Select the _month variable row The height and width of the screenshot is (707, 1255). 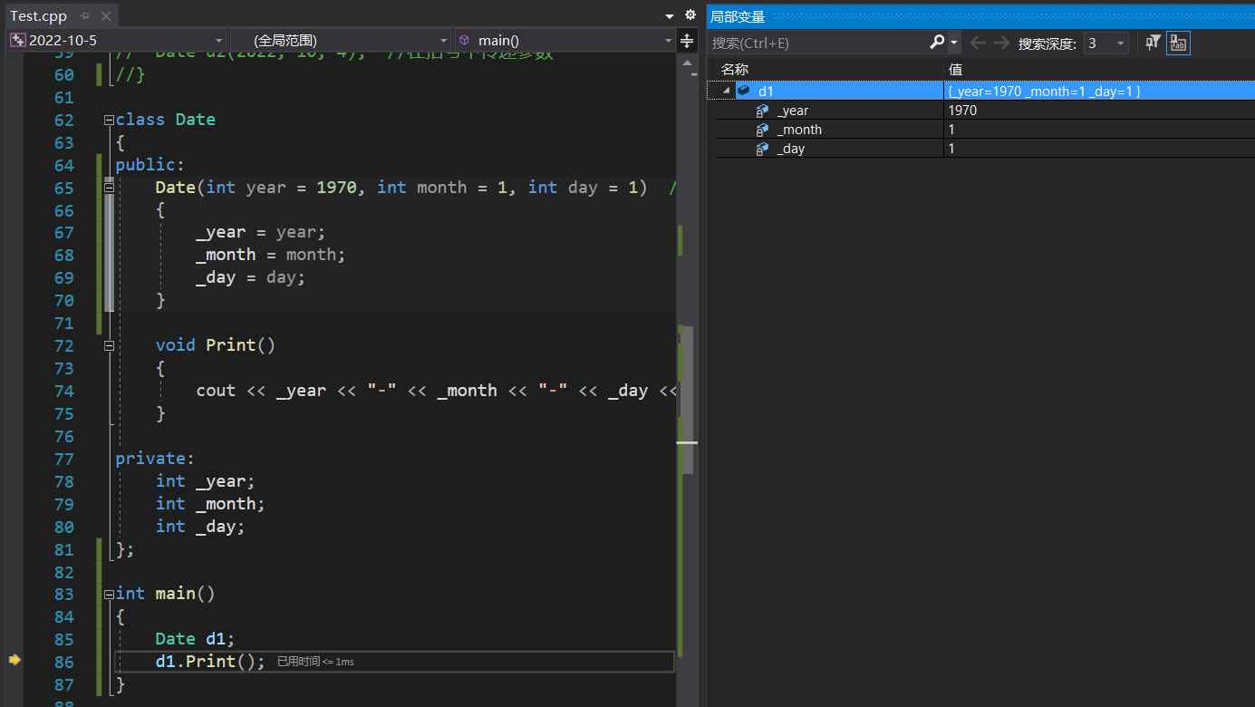tap(986, 130)
